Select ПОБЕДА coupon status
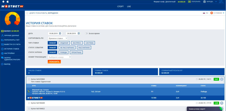 pos(64,52)
